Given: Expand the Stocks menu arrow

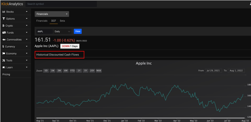Looking at the screenshot, I should pyautogui.click(x=27, y=12).
